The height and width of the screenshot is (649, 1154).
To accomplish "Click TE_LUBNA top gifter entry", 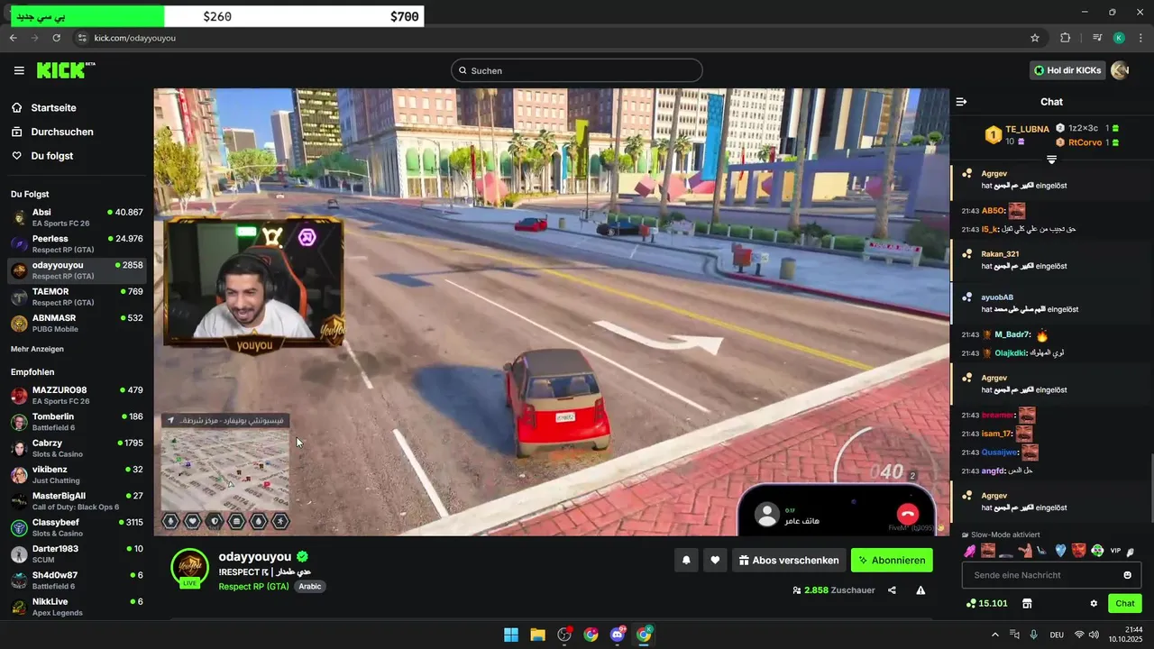I will (1015, 135).
